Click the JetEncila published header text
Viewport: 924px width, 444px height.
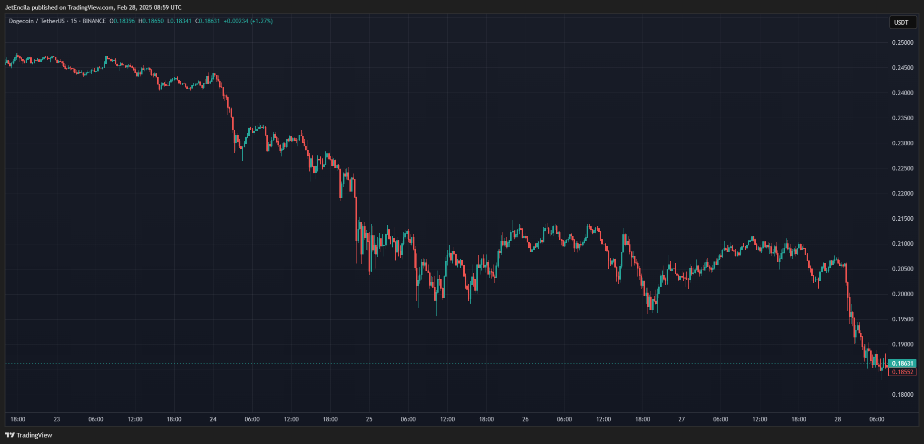pos(93,8)
